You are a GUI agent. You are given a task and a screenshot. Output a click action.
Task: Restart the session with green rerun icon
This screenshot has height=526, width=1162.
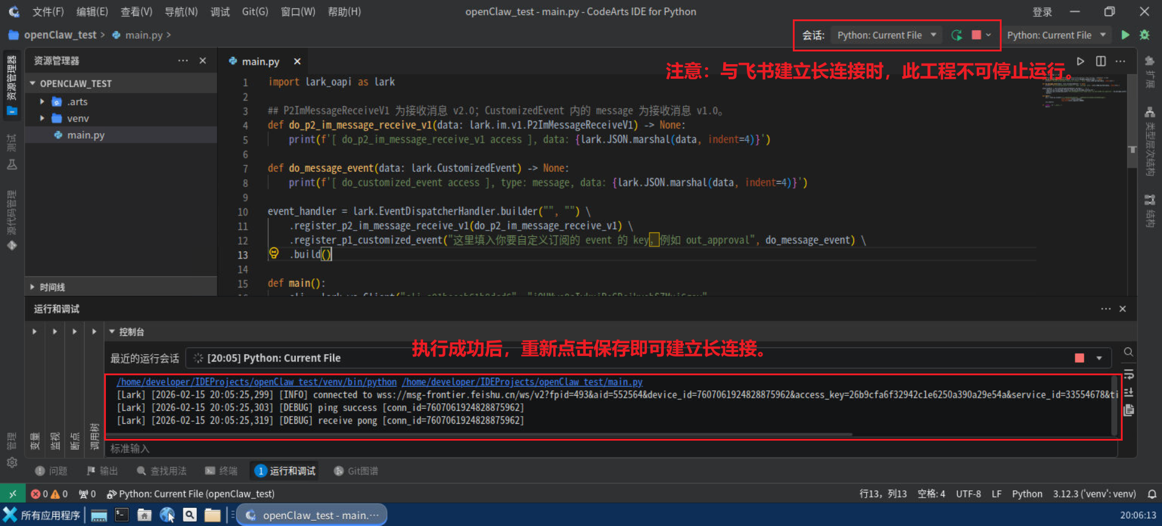(957, 35)
